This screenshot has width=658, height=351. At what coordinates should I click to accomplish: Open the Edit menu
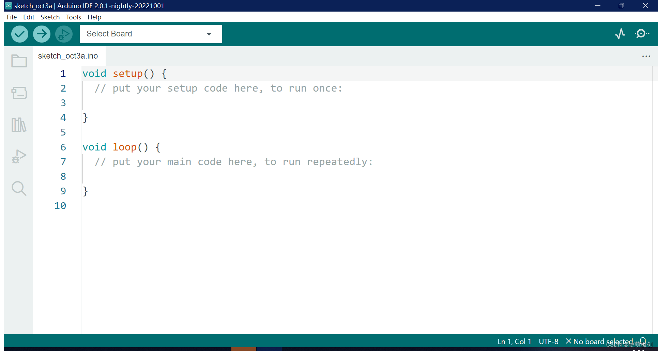29,17
